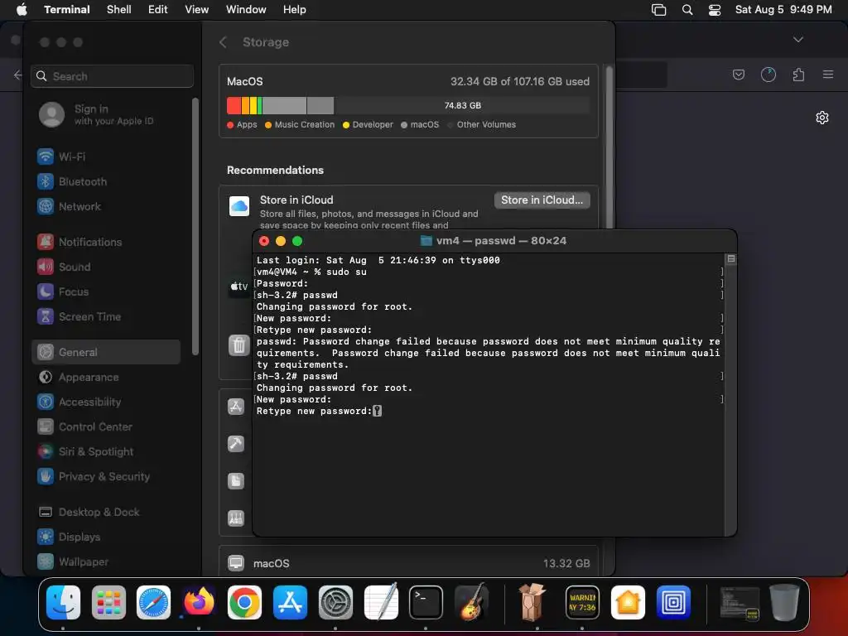Open Firefox extensions puzzle icon
Image resolution: width=848 pixels, height=636 pixels.
[x=798, y=75]
